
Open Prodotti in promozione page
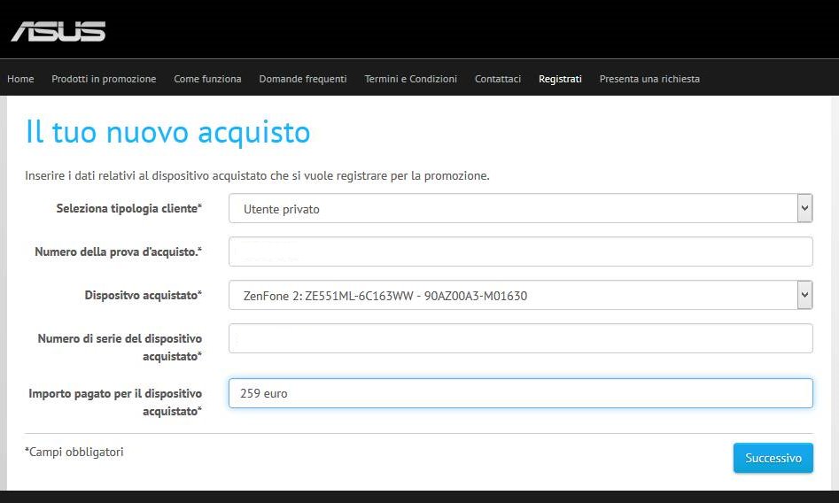point(104,79)
